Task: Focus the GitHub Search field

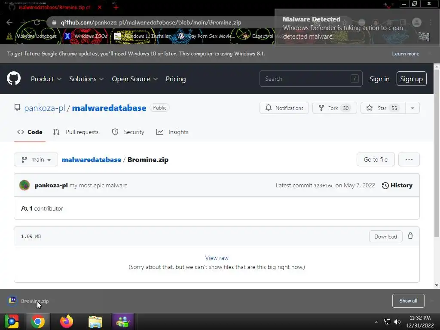Action: 311,79
